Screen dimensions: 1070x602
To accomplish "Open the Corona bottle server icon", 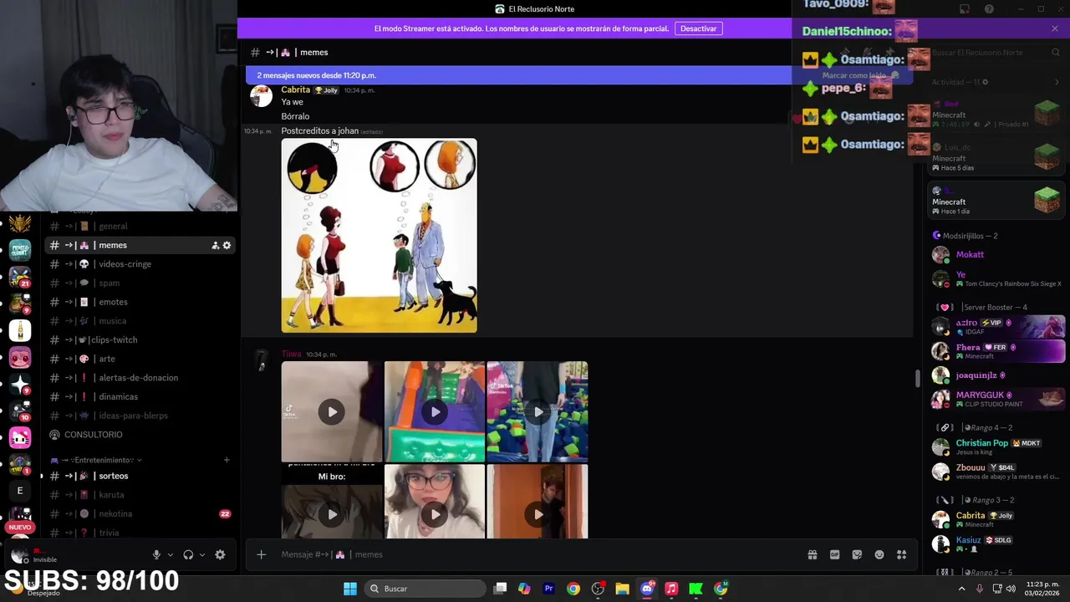I will [x=20, y=330].
